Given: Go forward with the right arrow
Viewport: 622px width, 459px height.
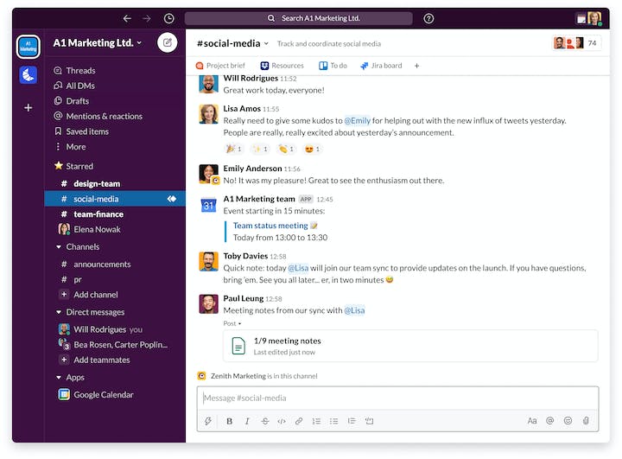Looking at the screenshot, I should coord(147,18).
